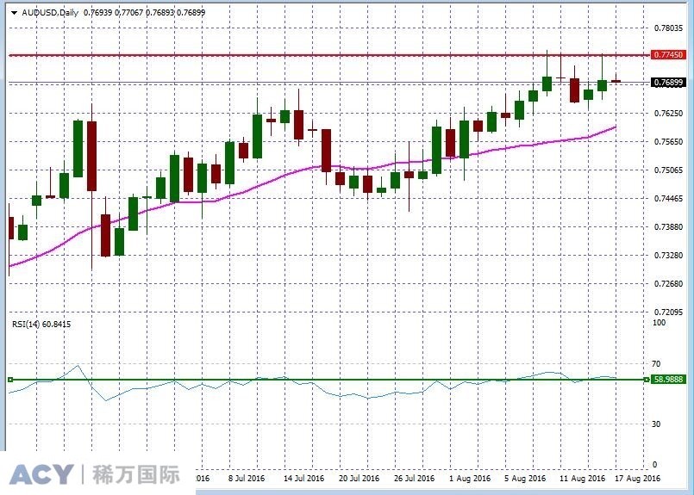The height and width of the screenshot is (495, 694).
Task: Open the AUDUSD chart dropdown triangle
Action: coord(14,13)
